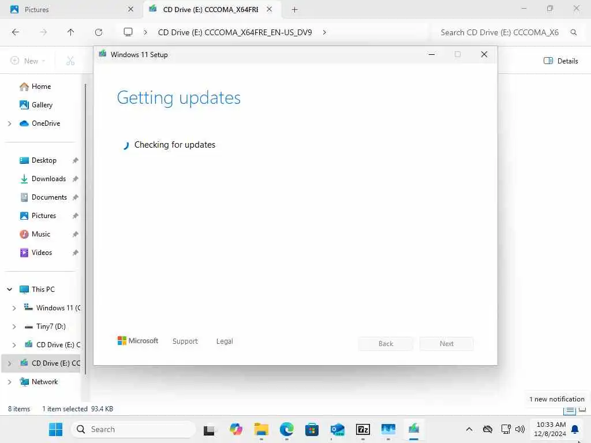Open the Windows Start menu
The height and width of the screenshot is (443, 591).
point(56,429)
